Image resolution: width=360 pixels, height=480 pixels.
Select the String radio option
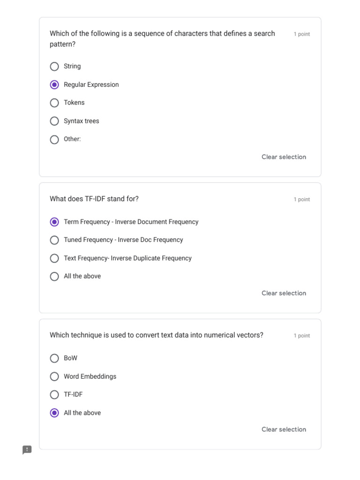pyautogui.click(x=54, y=67)
